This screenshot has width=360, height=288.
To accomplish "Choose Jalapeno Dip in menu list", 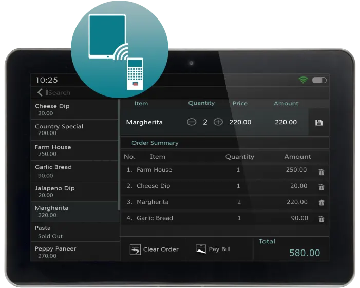I will pos(74,191).
